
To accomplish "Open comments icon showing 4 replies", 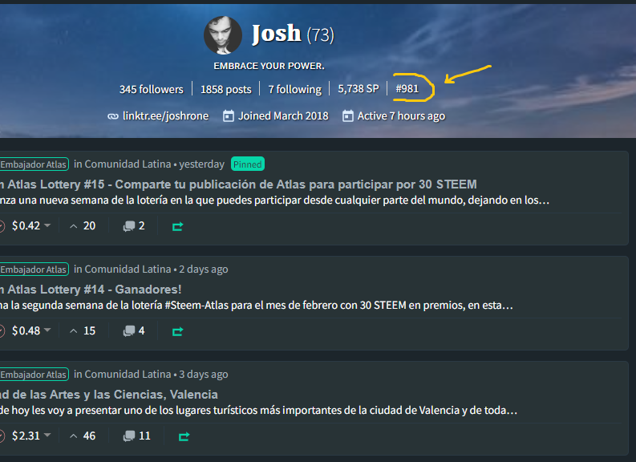I will pos(129,331).
